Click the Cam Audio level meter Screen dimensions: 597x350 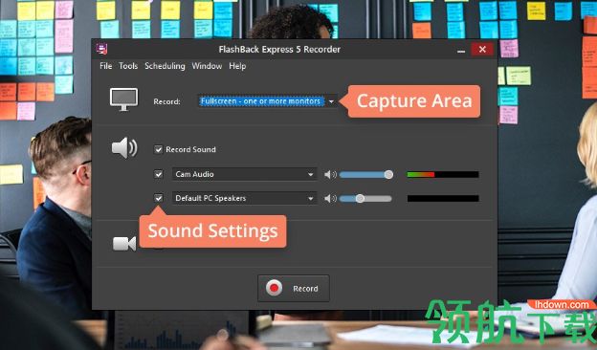(443, 175)
